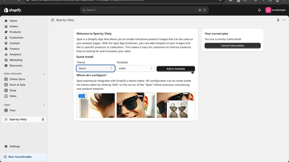The width and height of the screenshot is (289, 162).
Task: Click pin icon beside Spot by Vloty sidebar item
Action: pos(43,120)
